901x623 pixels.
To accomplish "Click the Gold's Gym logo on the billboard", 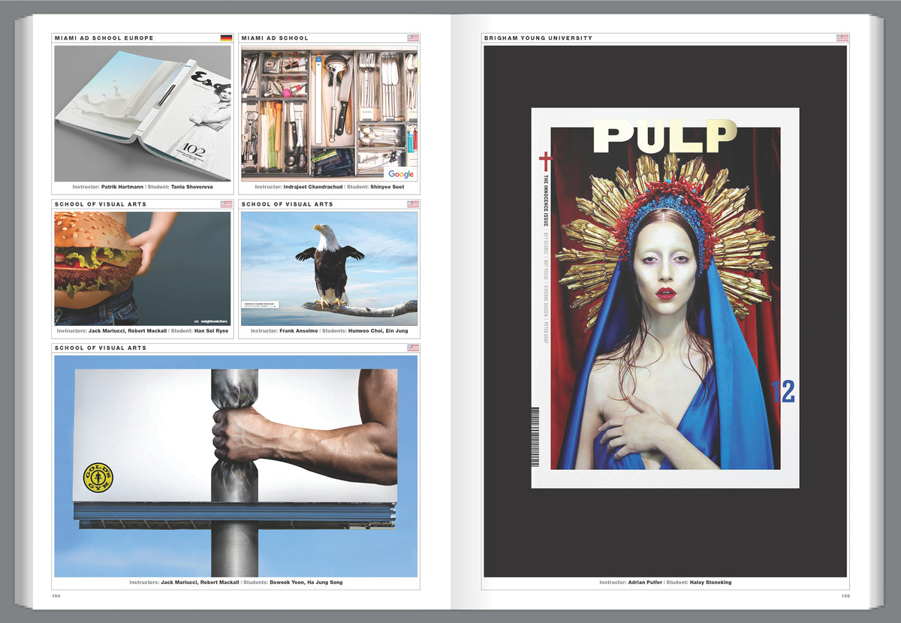I will pyautogui.click(x=98, y=478).
